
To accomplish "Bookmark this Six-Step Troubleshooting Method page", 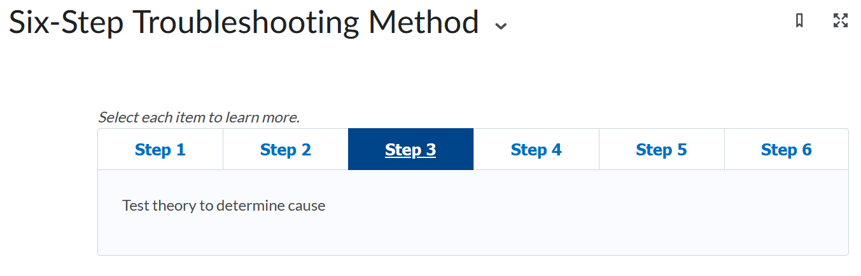I will click(x=800, y=21).
